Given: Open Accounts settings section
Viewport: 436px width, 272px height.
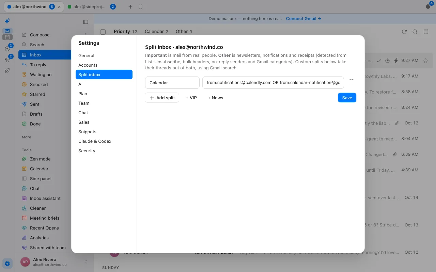Looking at the screenshot, I should click(x=104, y=65).
